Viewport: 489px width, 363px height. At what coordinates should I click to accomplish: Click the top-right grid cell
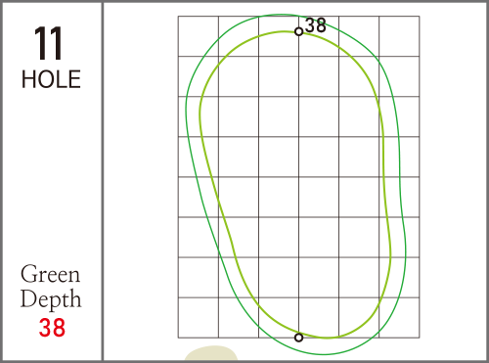pos(399,36)
